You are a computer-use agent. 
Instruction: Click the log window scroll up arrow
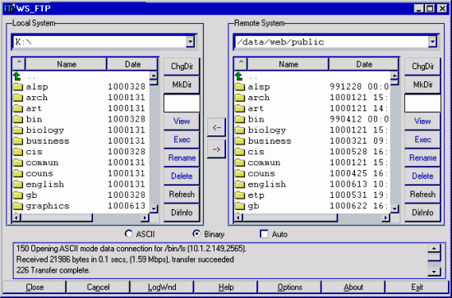coord(434,249)
